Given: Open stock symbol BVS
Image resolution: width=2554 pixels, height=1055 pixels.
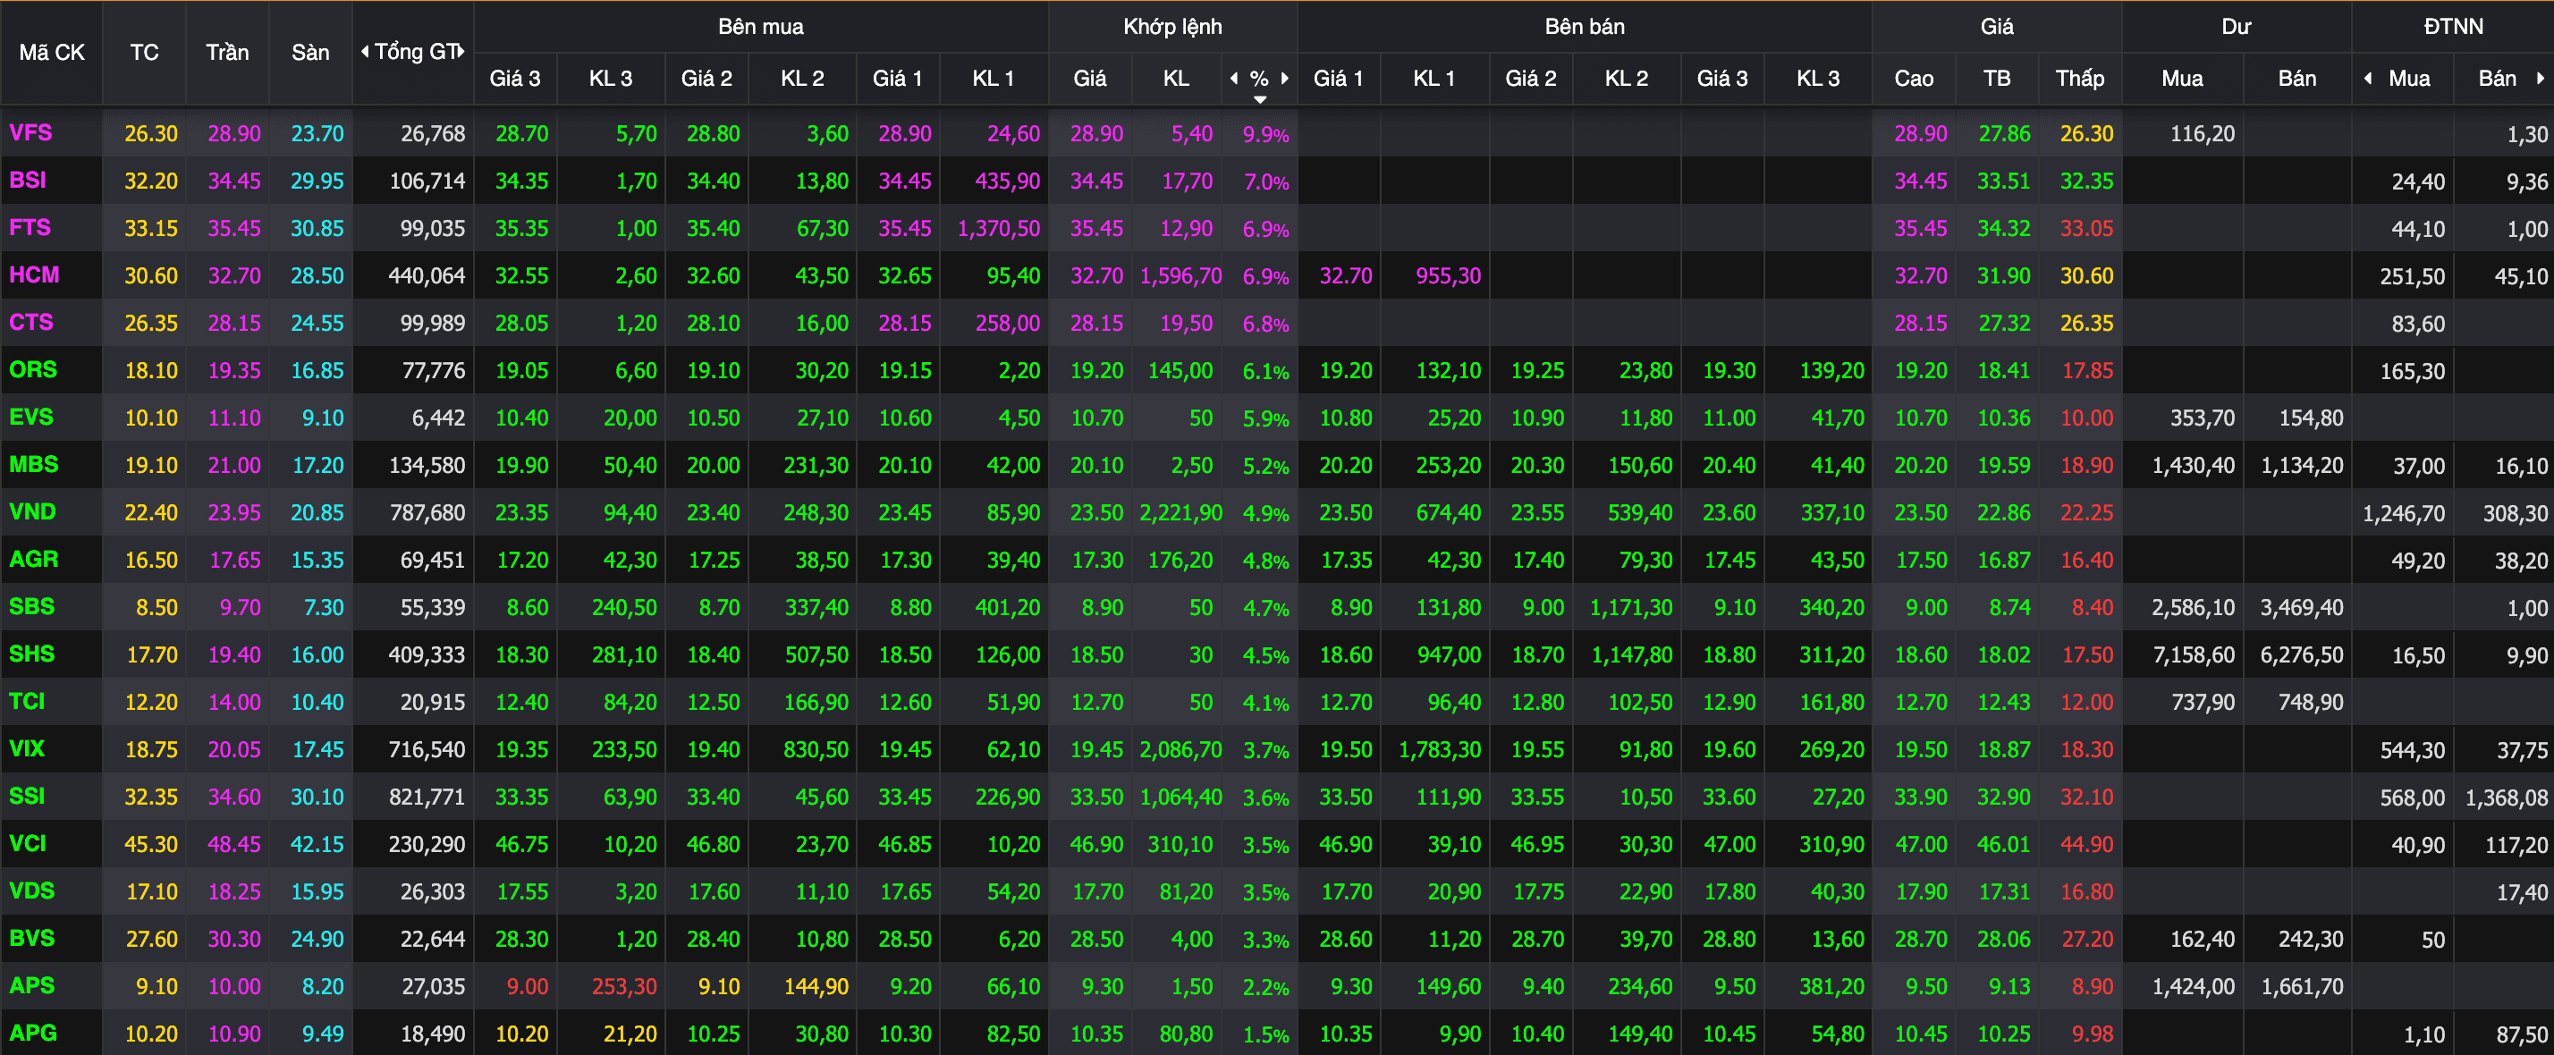Looking at the screenshot, I should [x=31, y=938].
